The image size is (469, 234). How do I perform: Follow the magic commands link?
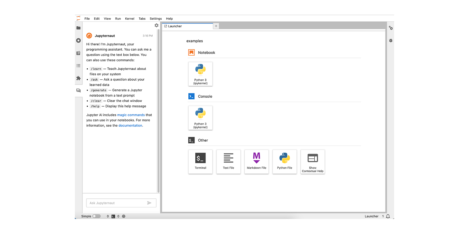131,115
